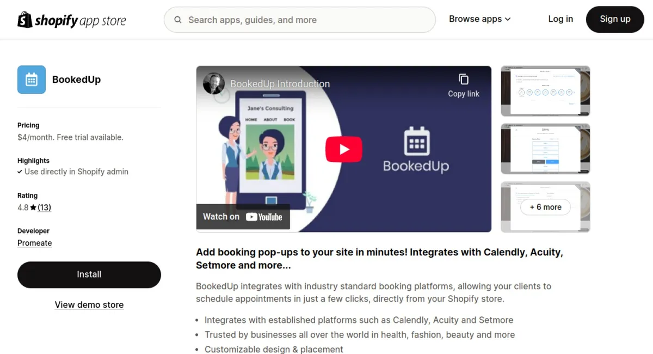
Task: Open the second screenshot thumbnail
Action: tap(545, 149)
